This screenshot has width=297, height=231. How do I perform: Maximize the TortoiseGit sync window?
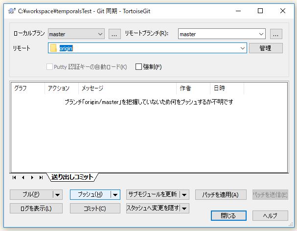click(260, 11)
